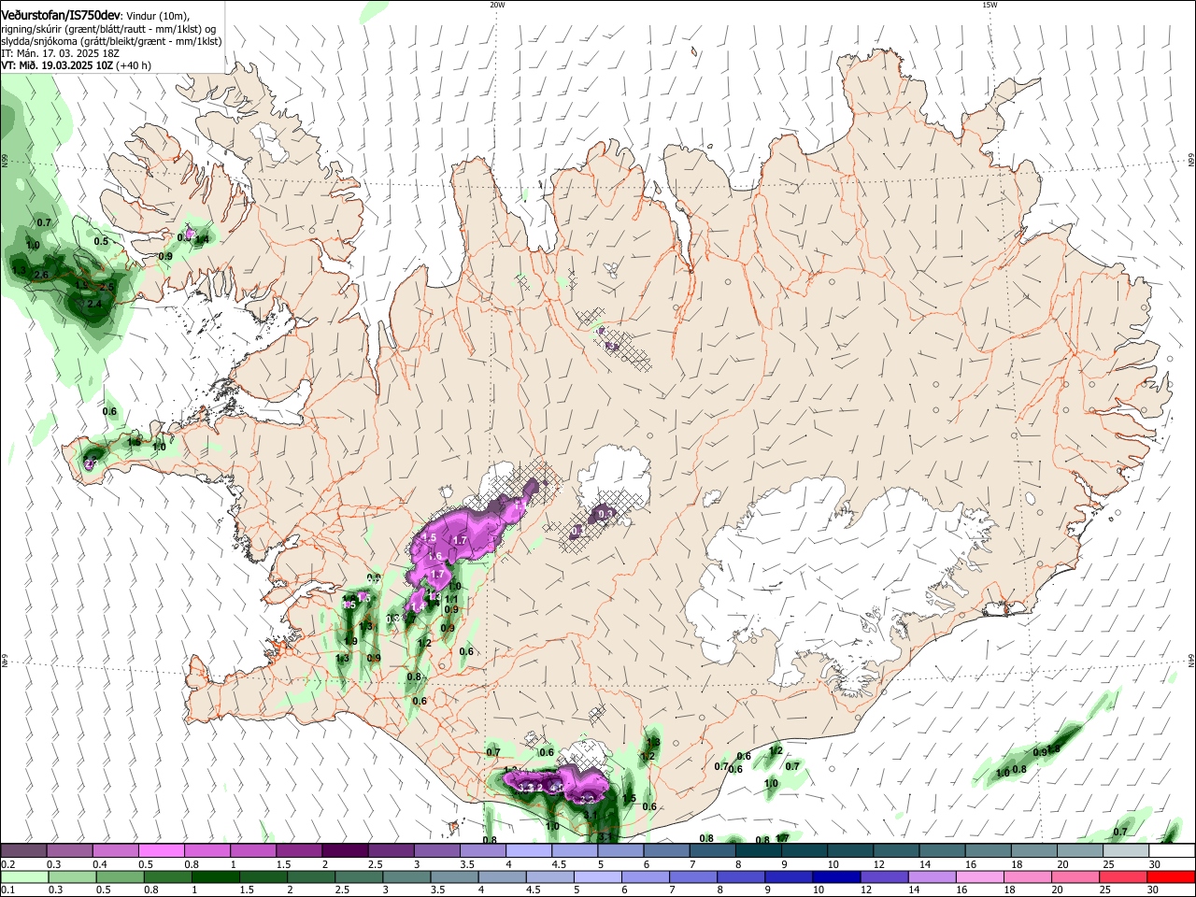The width and height of the screenshot is (1196, 897).
Task: Click the VT: Mið. 19.03.2025 10Z valid time
Action: coord(58,65)
